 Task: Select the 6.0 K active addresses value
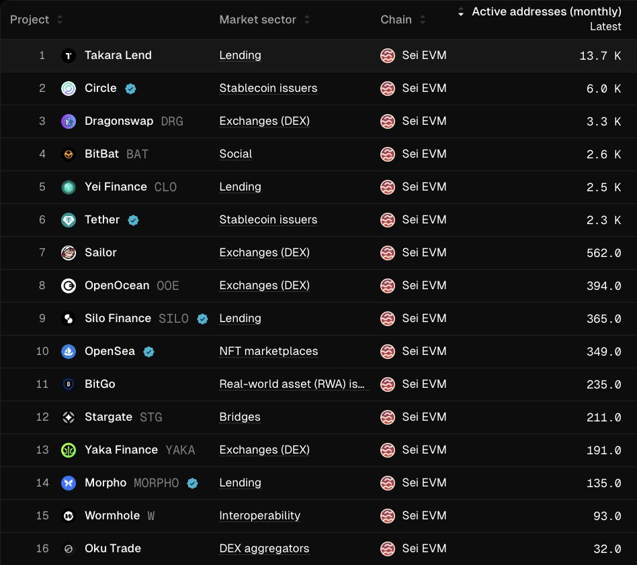(x=603, y=89)
